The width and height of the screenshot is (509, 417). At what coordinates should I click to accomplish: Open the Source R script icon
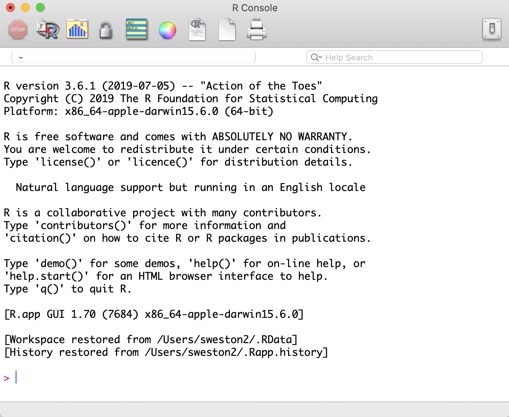point(47,29)
